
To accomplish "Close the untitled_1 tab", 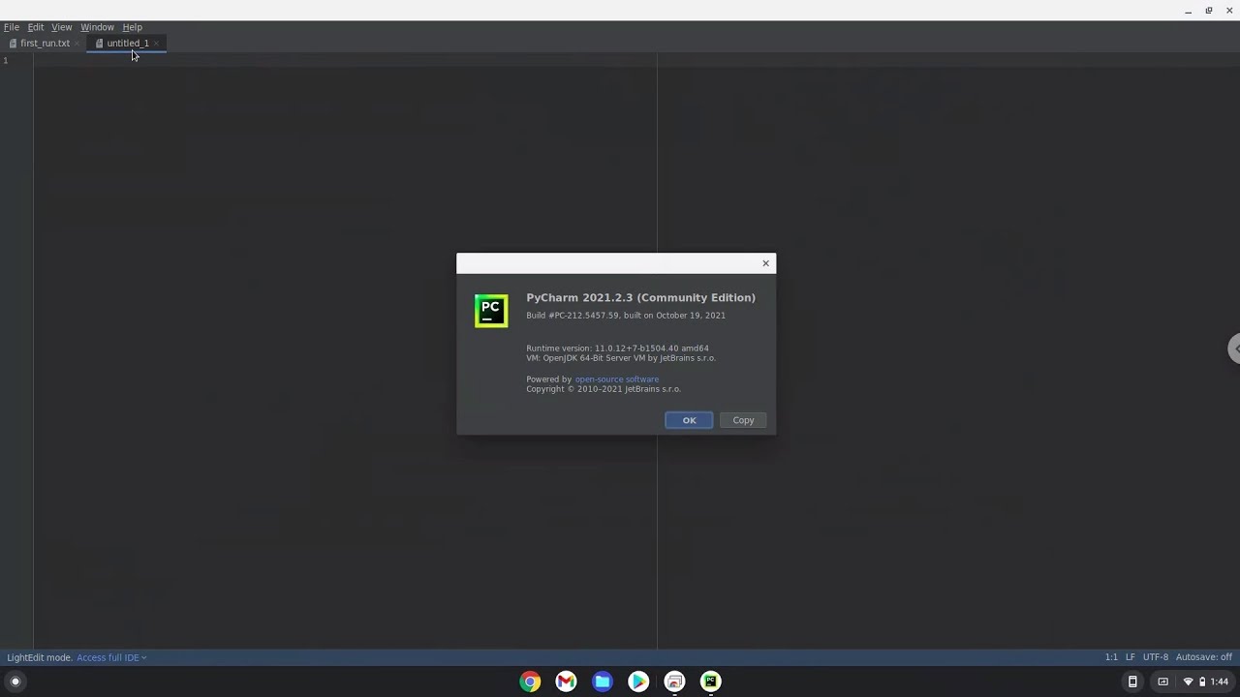I will [156, 44].
